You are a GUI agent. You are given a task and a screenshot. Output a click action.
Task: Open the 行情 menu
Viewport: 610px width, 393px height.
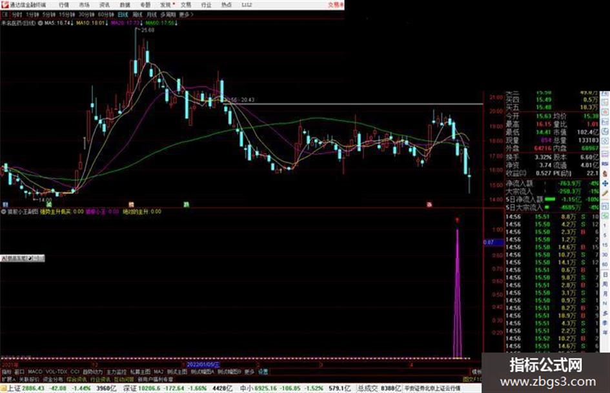64,5
